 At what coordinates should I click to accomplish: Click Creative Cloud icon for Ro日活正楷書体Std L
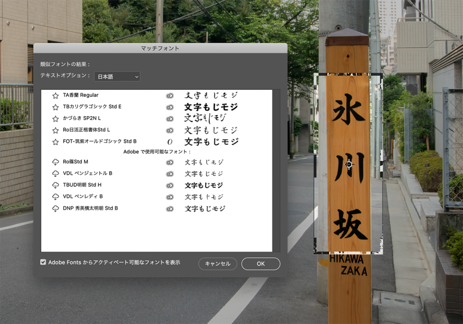pyautogui.click(x=170, y=130)
